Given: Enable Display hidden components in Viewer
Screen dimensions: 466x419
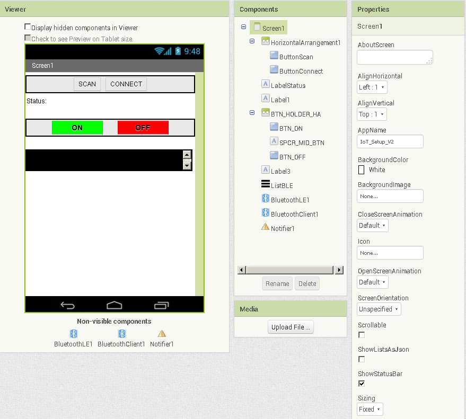Looking at the screenshot, I should (x=28, y=26).
